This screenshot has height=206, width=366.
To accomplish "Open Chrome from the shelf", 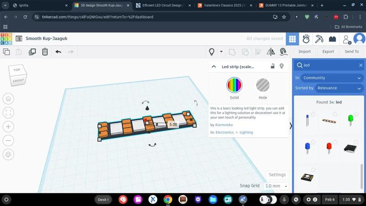I will click(x=168, y=200).
